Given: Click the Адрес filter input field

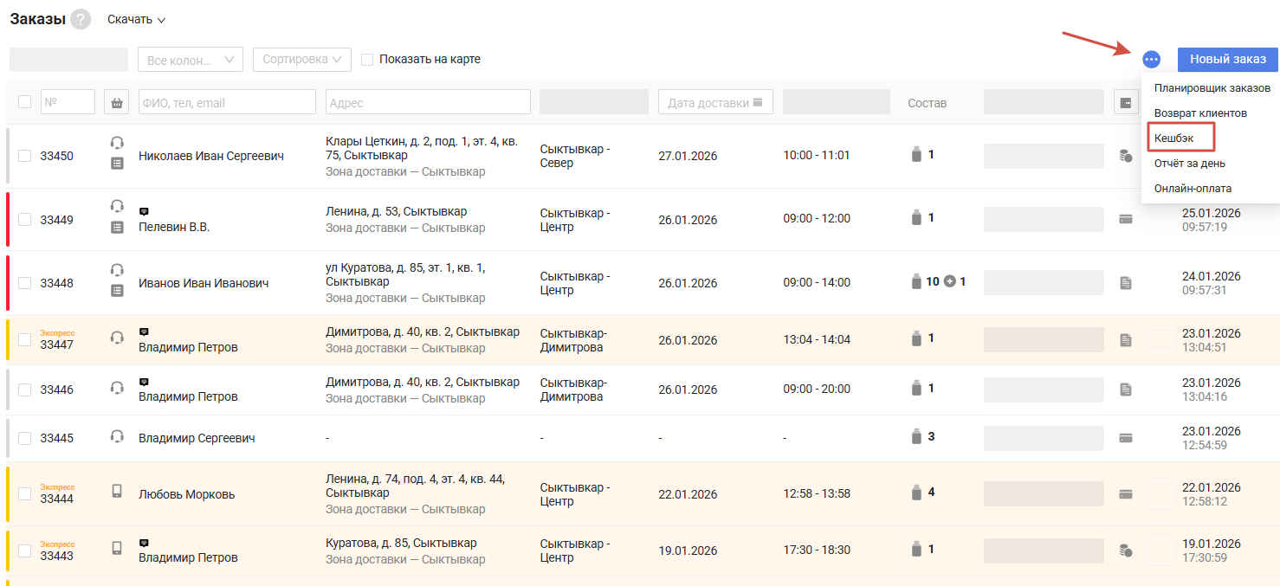Looking at the screenshot, I should (x=428, y=102).
